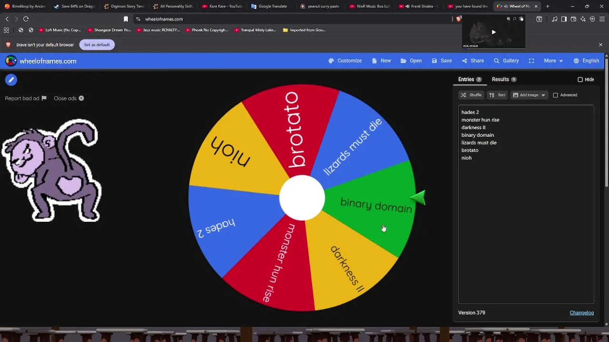Screen dimensions: 609x342
Task: Switch to the Entries tab
Action: click(470, 79)
